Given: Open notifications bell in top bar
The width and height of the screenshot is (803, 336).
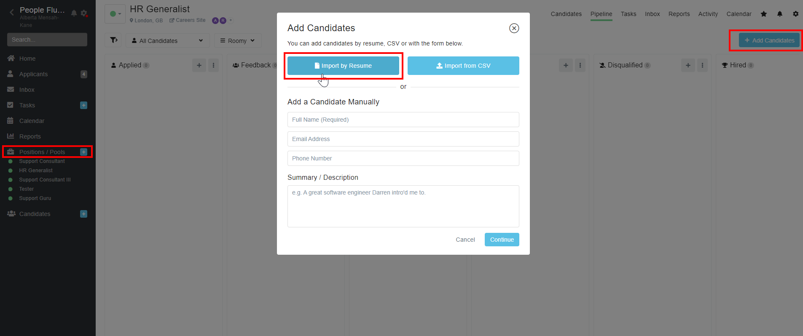Looking at the screenshot, I should point(779,14).
